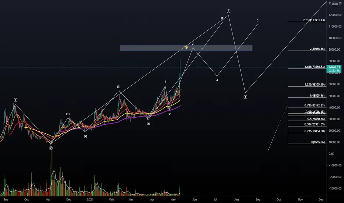Click the Mar label on time axis
Viewport: 344px width, 203px height.
131,199
